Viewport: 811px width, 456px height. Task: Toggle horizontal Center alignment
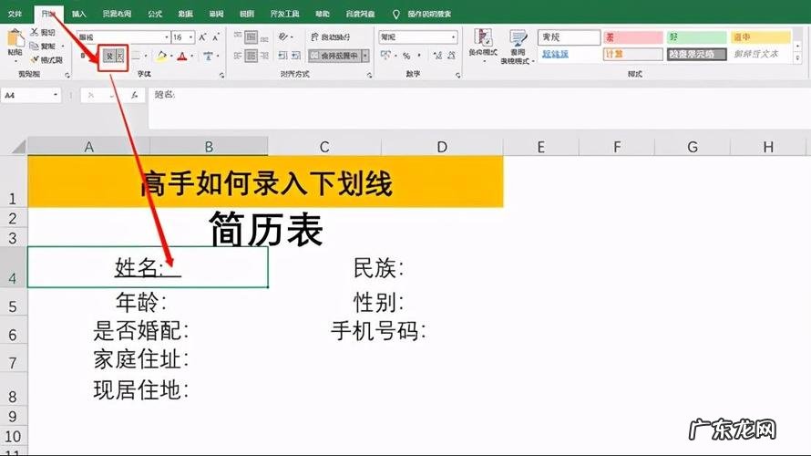pyautogui.click(x=249, y=56)
